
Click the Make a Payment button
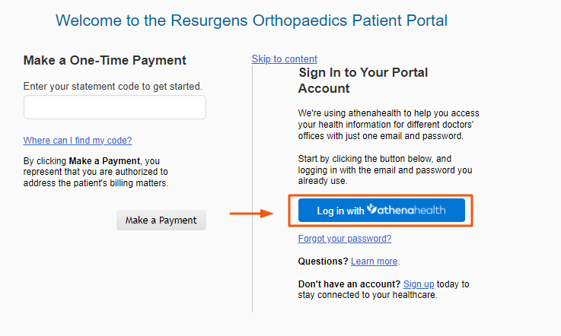point(161,220)
